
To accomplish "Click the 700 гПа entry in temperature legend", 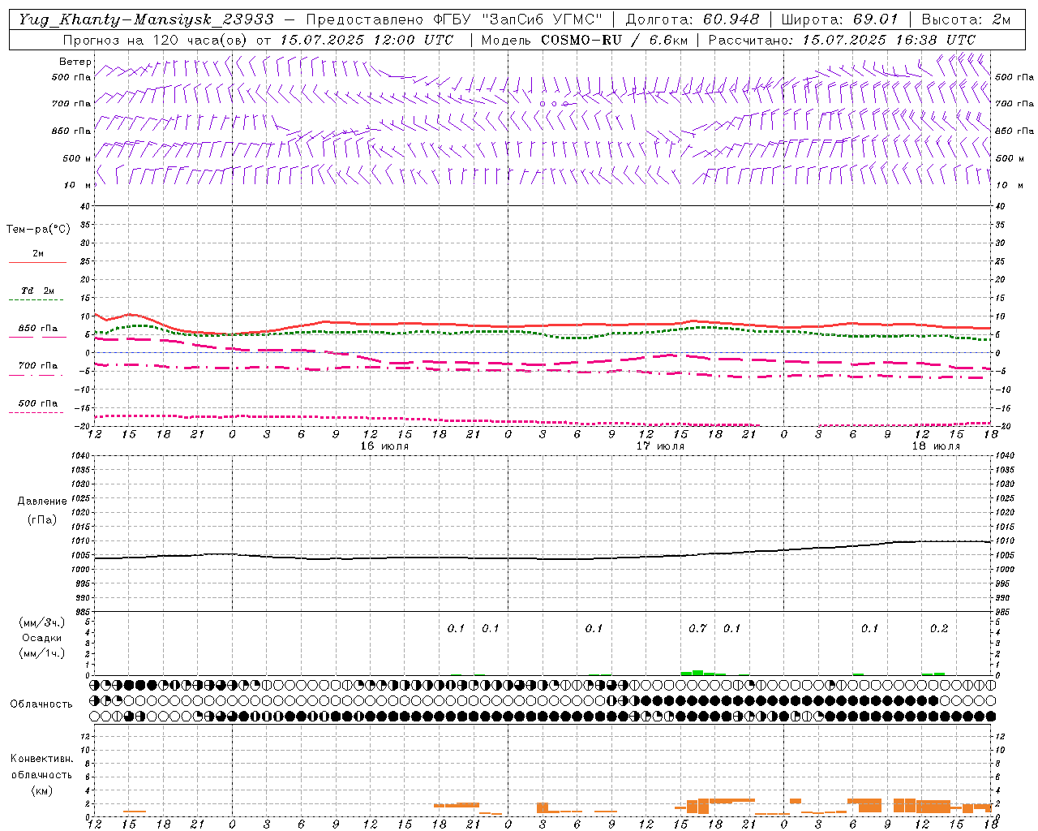I will [x=38, y=365].
